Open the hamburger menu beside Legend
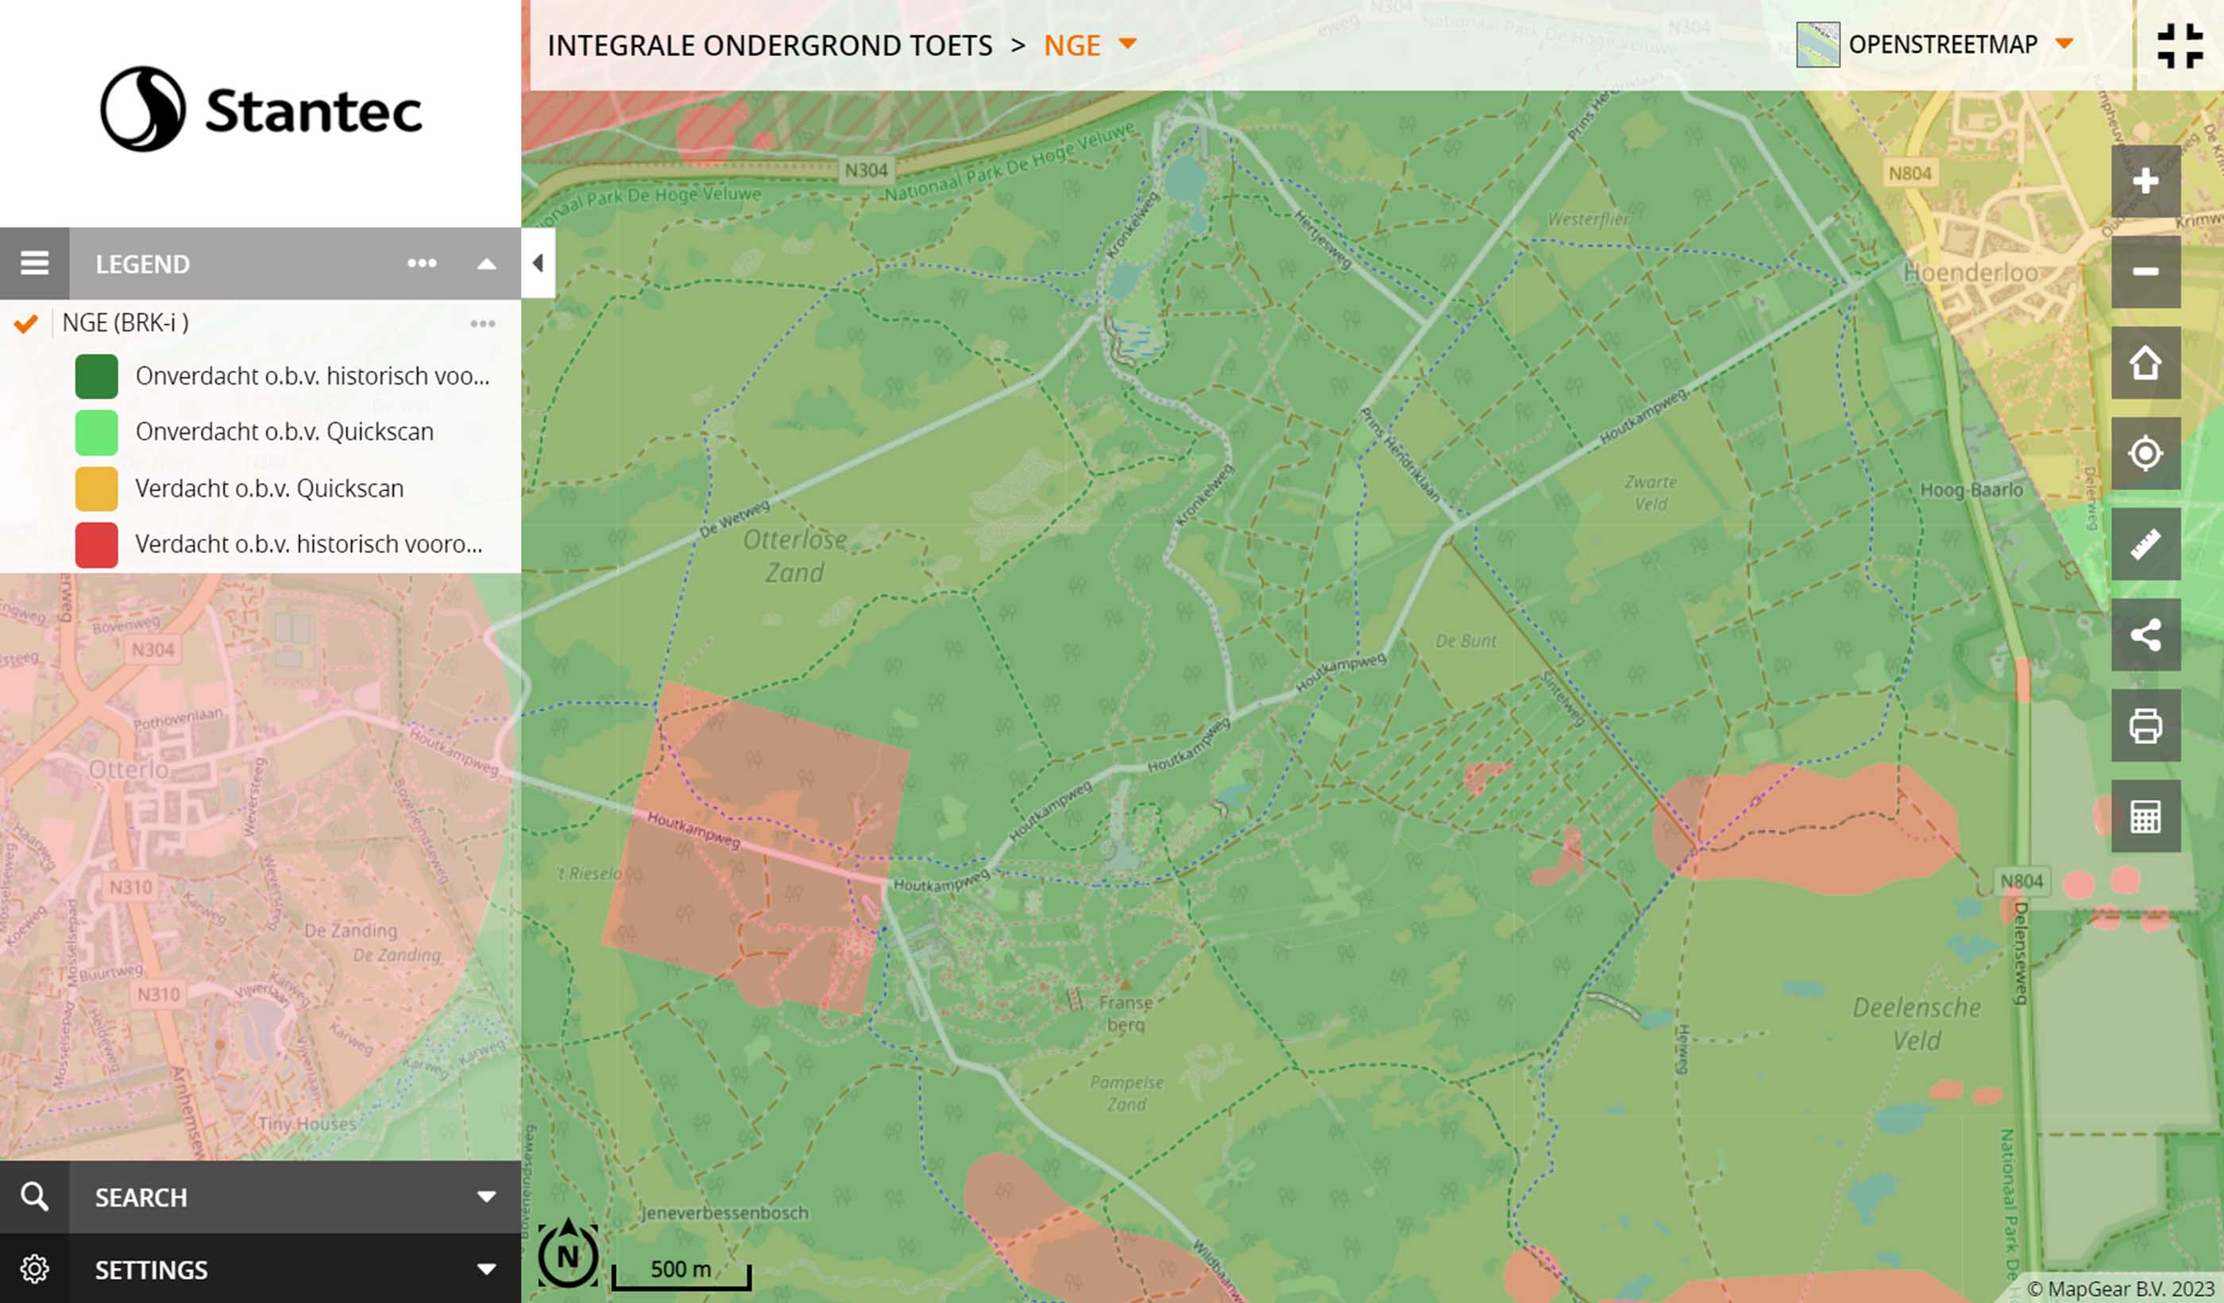 click(x=34, y=263)
